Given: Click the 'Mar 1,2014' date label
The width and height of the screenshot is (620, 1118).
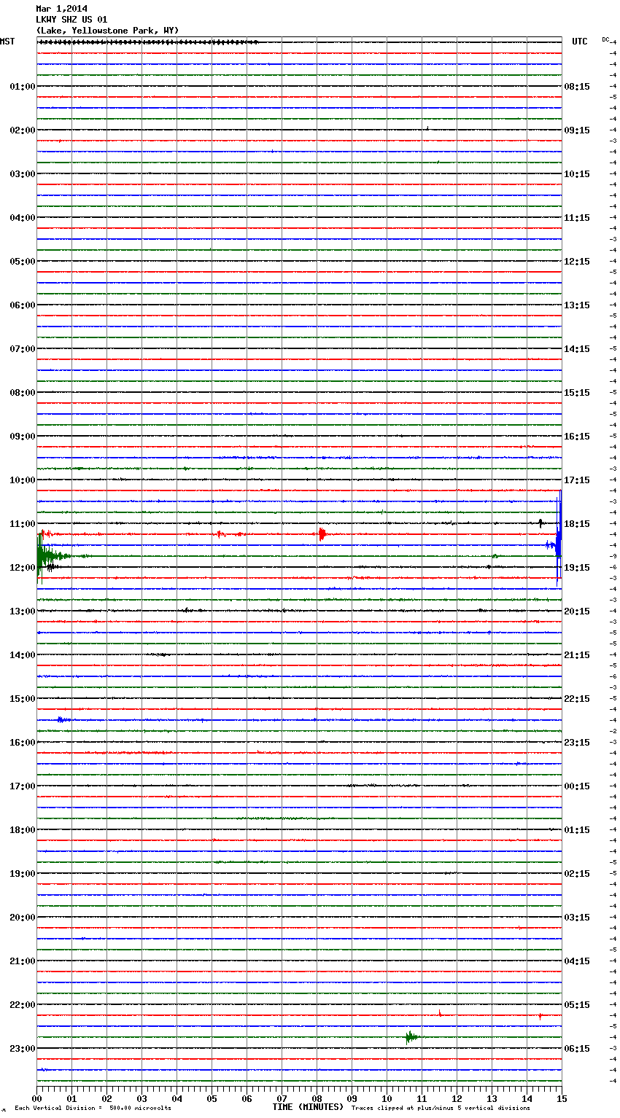Looking at the screenshot, I should point(61,9).
